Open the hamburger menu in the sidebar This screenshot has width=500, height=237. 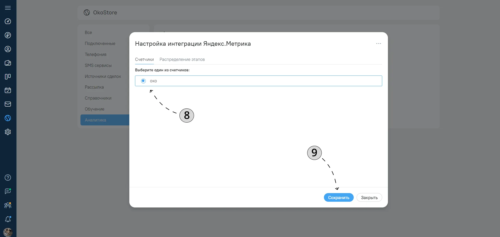8,8
